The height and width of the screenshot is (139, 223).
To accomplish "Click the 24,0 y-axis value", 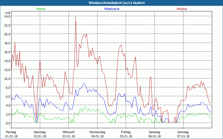I will (8, 16).
